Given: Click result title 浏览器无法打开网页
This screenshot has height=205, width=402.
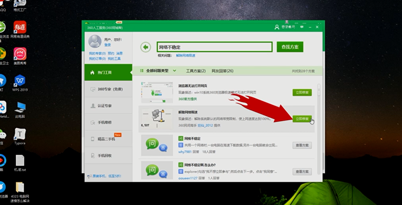Looking at the screenshot, I should tap(193, 86).
